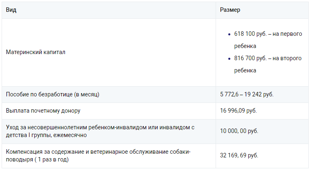Click the bullet dot before '618 100 руб.'
The width and height of the screenshot is (312, 172).
pos(230,34)
